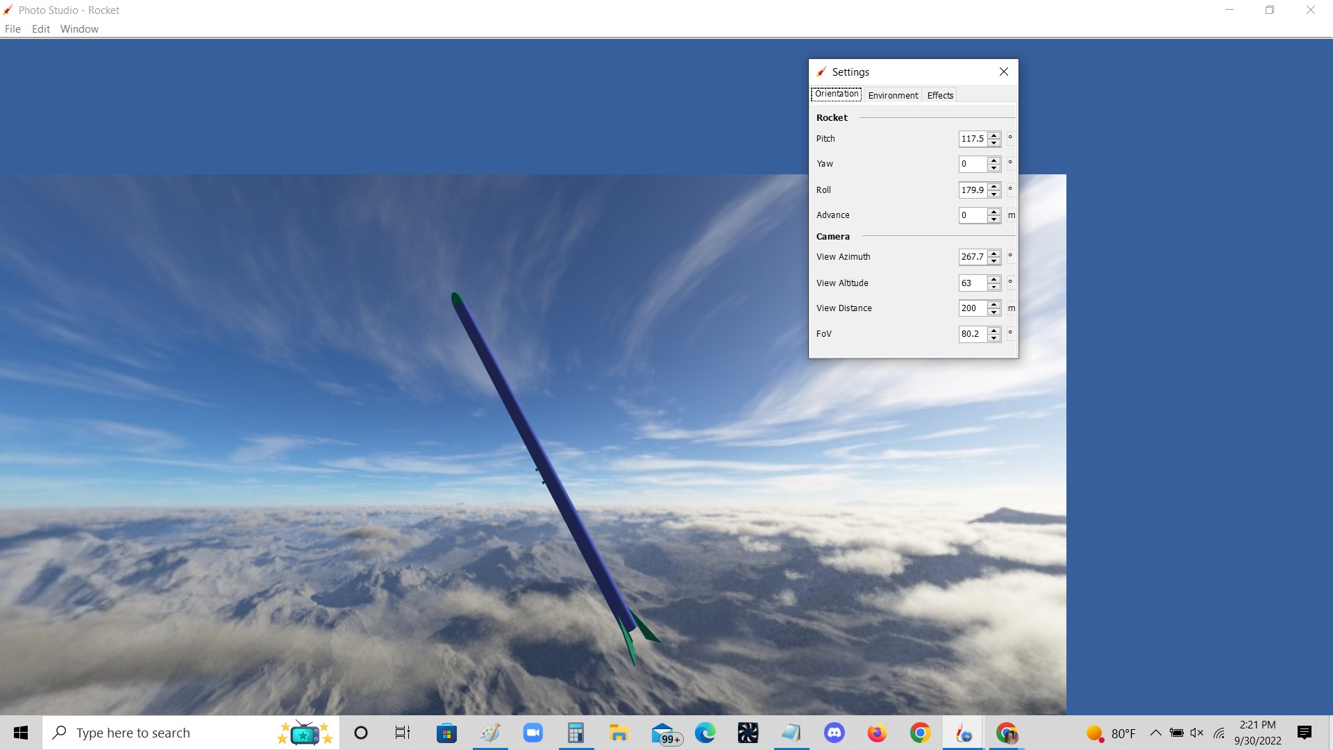
Task: Click the Windows Start button
Action: click(x=20, y=733)
